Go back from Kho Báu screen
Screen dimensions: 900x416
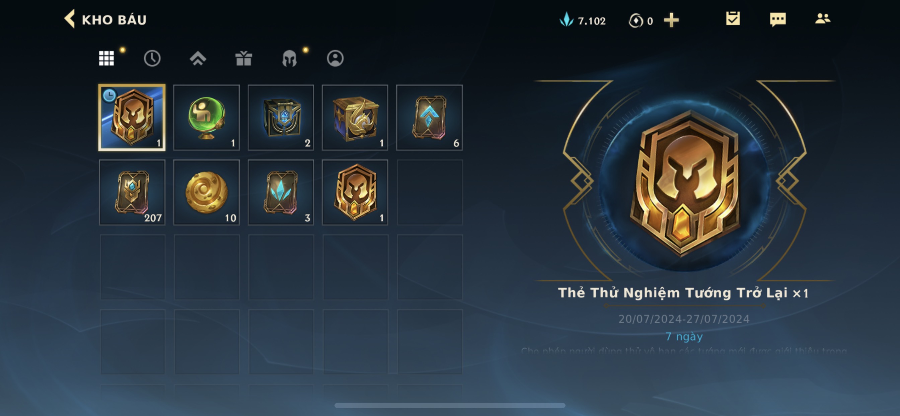[70, 19]
